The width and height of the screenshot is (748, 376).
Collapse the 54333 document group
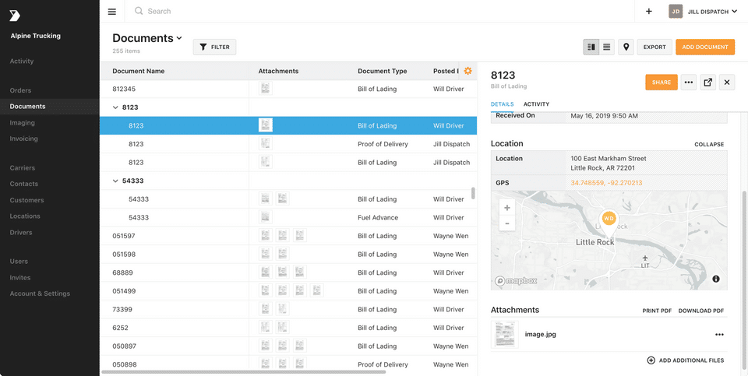click(x=115, y=181)
